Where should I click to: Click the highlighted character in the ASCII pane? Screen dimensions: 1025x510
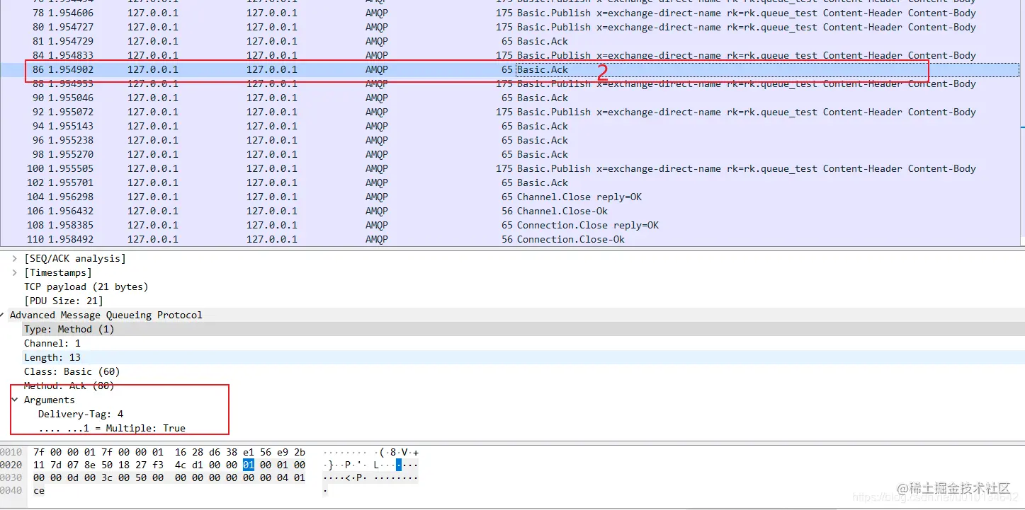(399, 465)
